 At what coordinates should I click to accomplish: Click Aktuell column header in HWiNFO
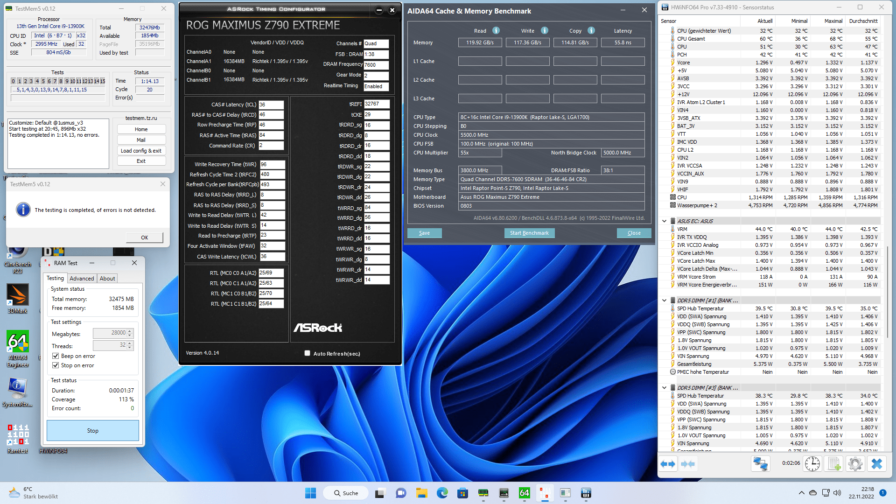758,21
